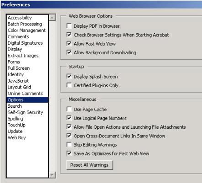Enable Certified Plug-ins Only

(x=69, y=85)
